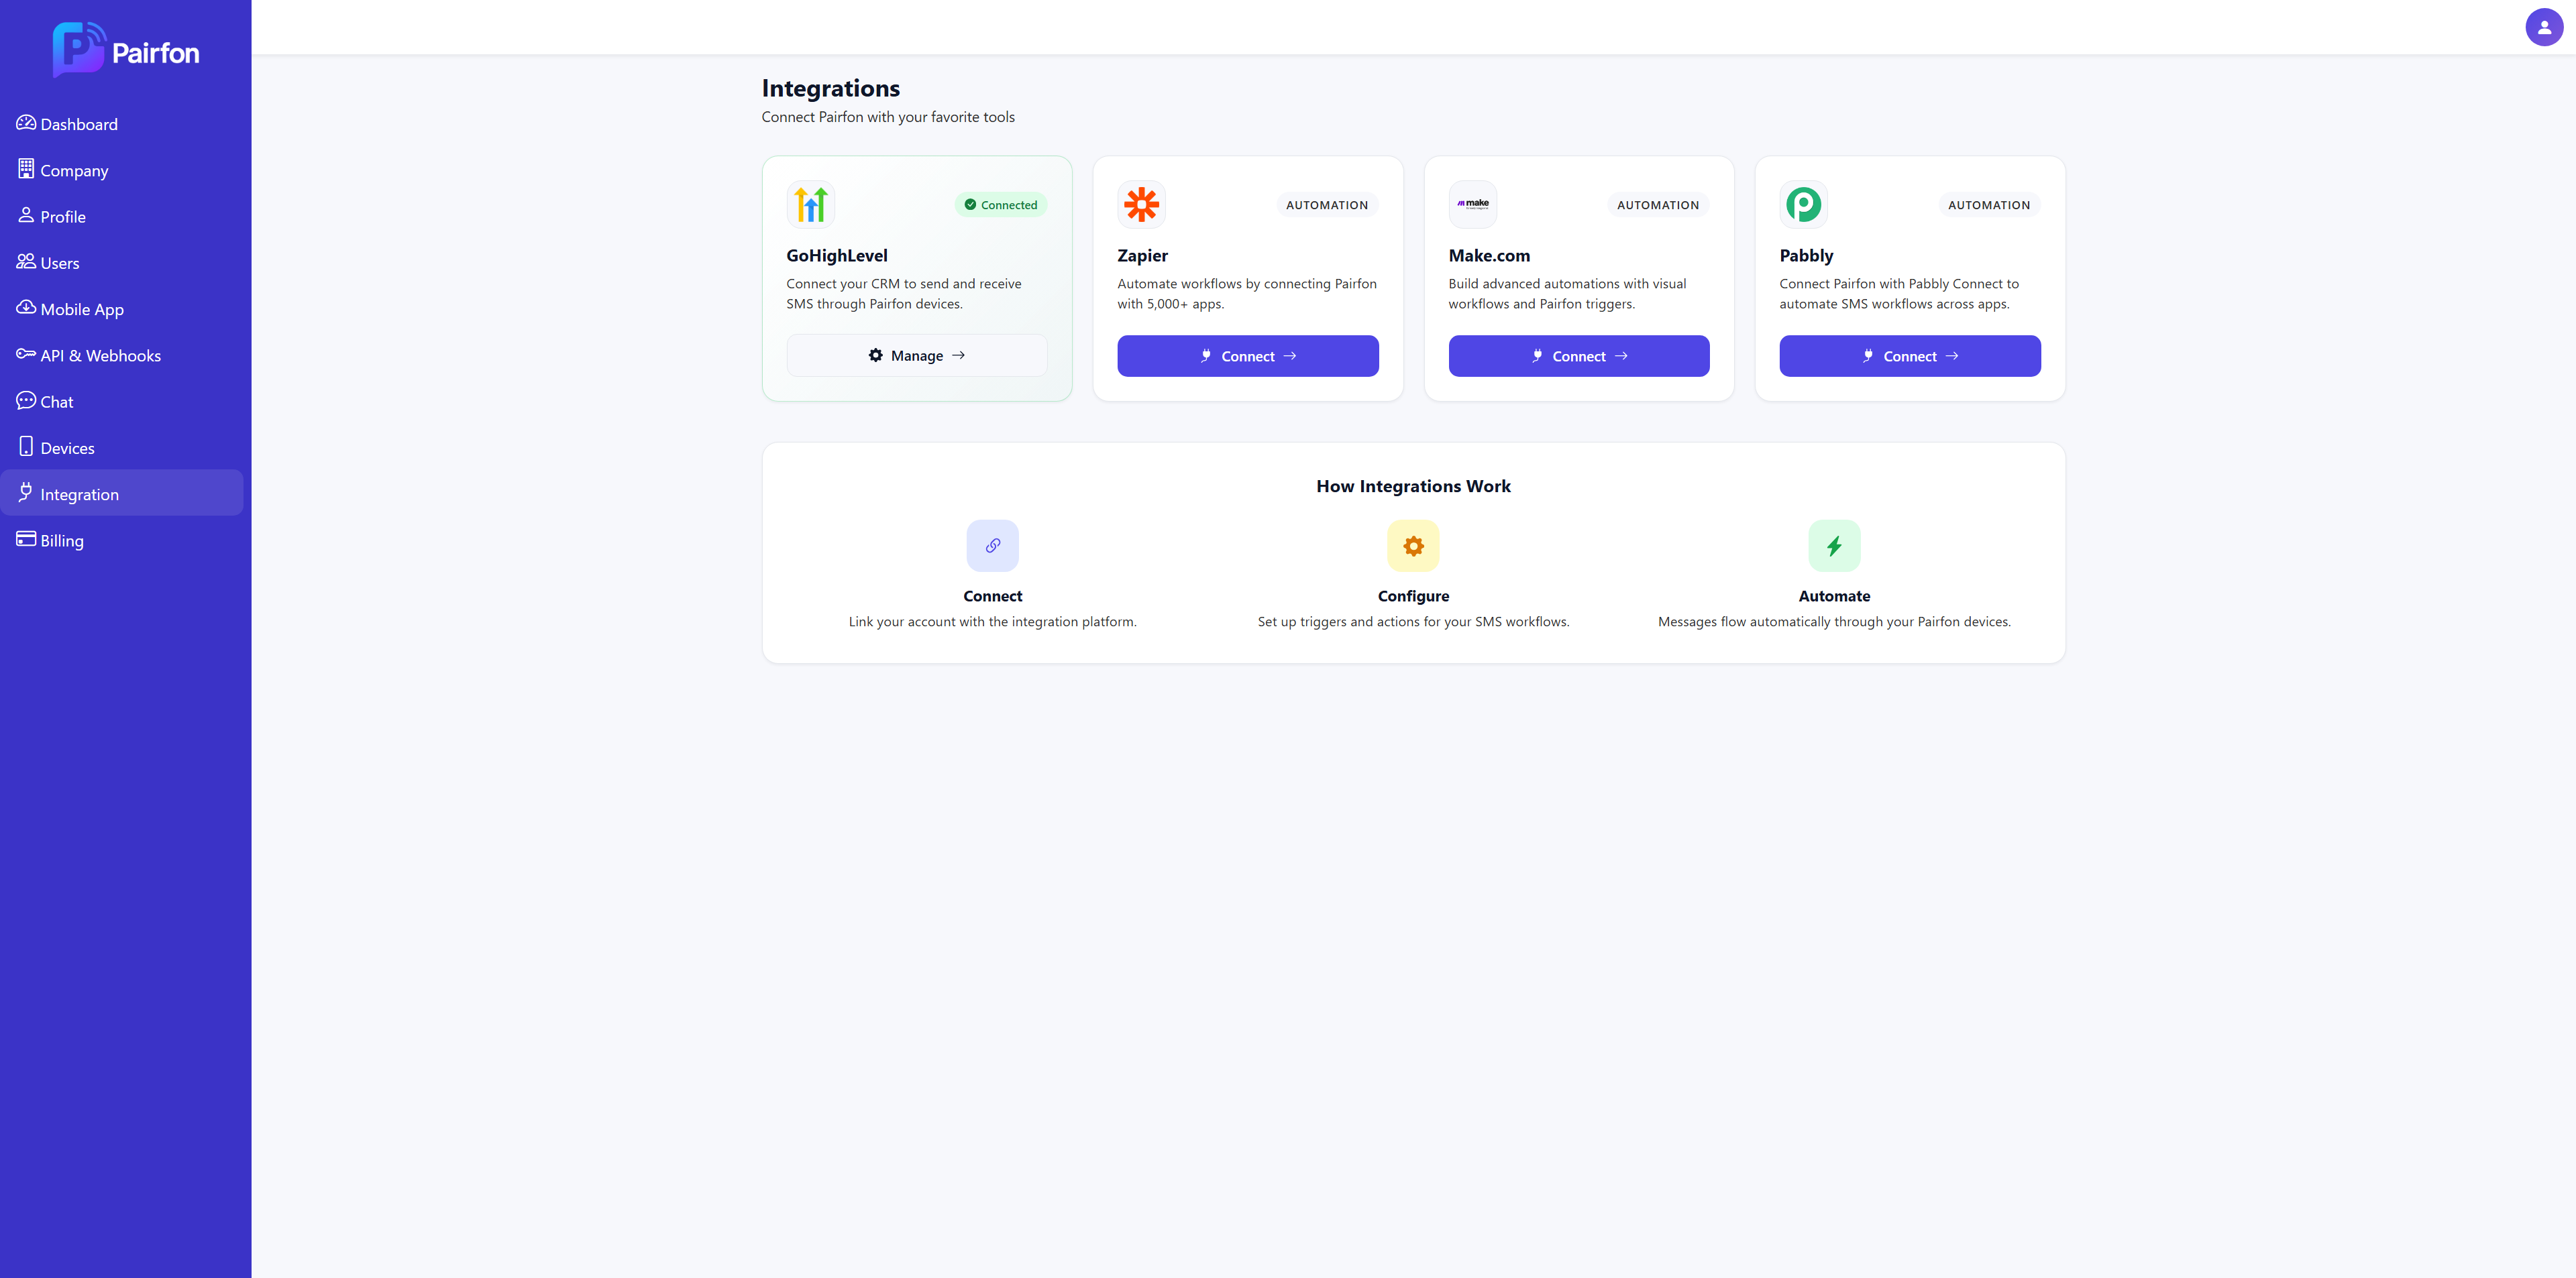Click the GoHighLevel arrows logo icon
The image size is (2576, 1278).
pyautogui.click(x=810, y=205)
